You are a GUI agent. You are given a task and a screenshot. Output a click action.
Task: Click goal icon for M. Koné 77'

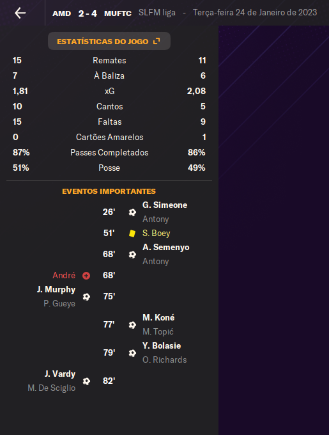132,325
